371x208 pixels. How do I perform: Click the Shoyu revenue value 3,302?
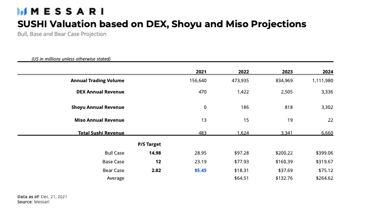(x=327, y=107)
